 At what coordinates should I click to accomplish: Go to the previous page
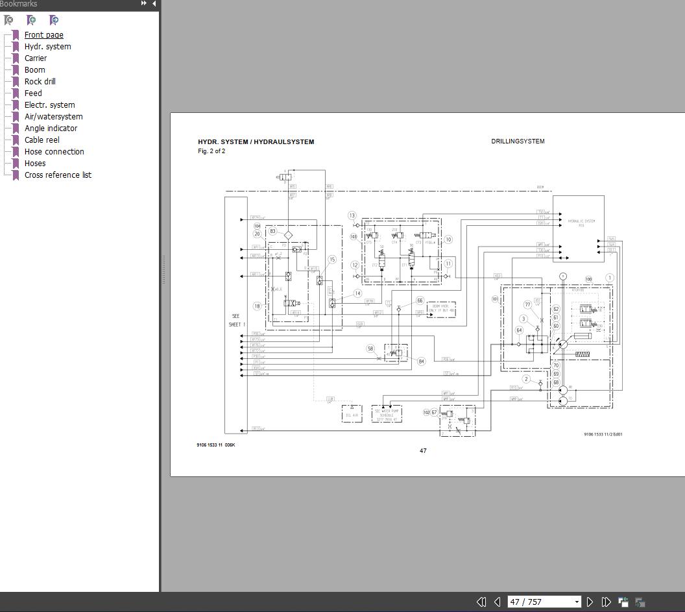(x=497, y=602)
